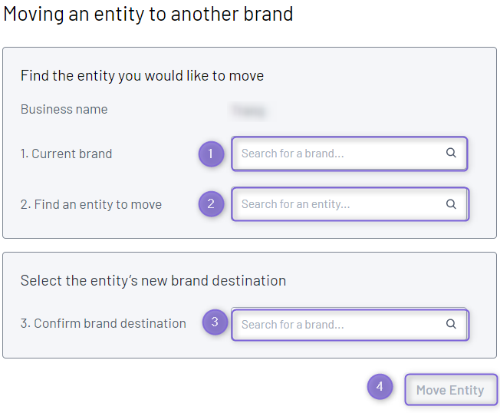Click the purple step 3 badge
500x413 pixels.
click(x=215, y=322)
